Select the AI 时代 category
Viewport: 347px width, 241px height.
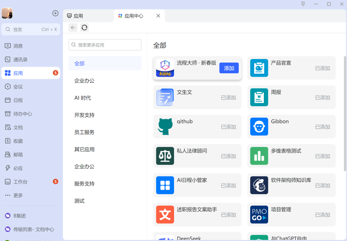[x=105, y=98]
